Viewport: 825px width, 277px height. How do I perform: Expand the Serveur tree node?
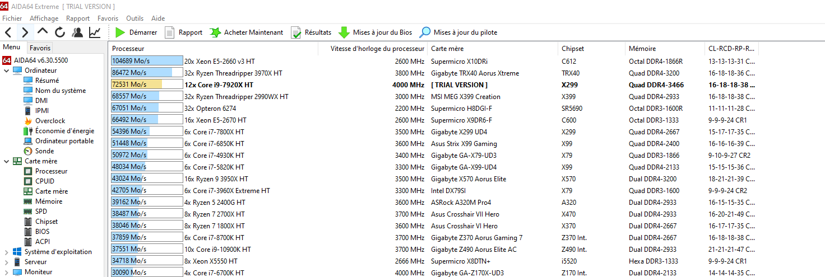tap(6, 262)
